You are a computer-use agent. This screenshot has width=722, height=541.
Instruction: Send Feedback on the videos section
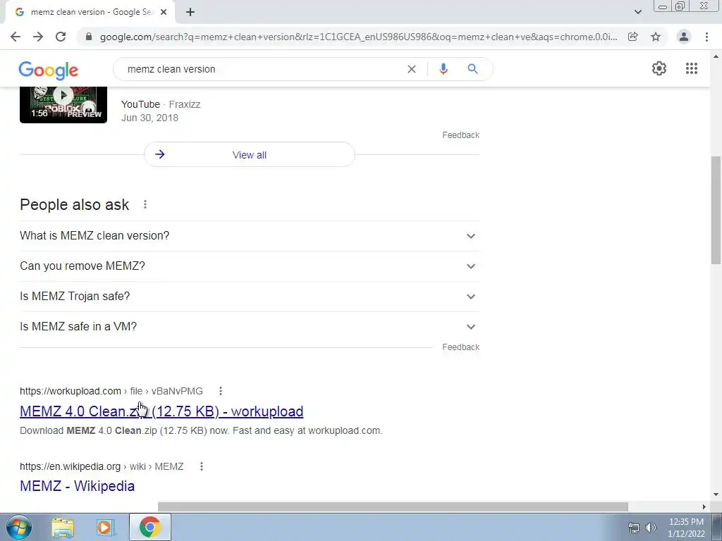pos(460,135)
